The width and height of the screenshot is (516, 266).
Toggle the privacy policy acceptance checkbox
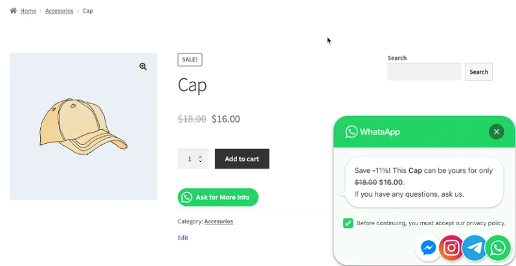[348, 223]
